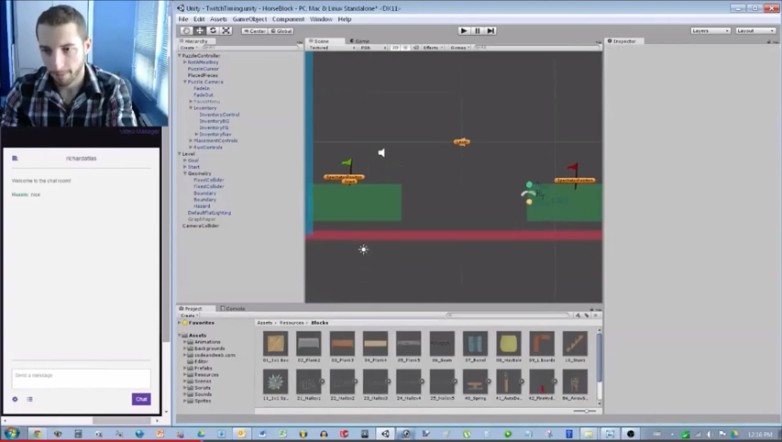Viewport: 782px width, 442px height.
Task: Select the Rotate tool in Unity toolbar
Action: pyautogui.click(x=213, y=30)
